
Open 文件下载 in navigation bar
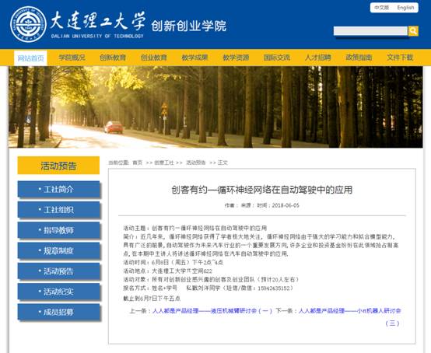coord(400,58)
